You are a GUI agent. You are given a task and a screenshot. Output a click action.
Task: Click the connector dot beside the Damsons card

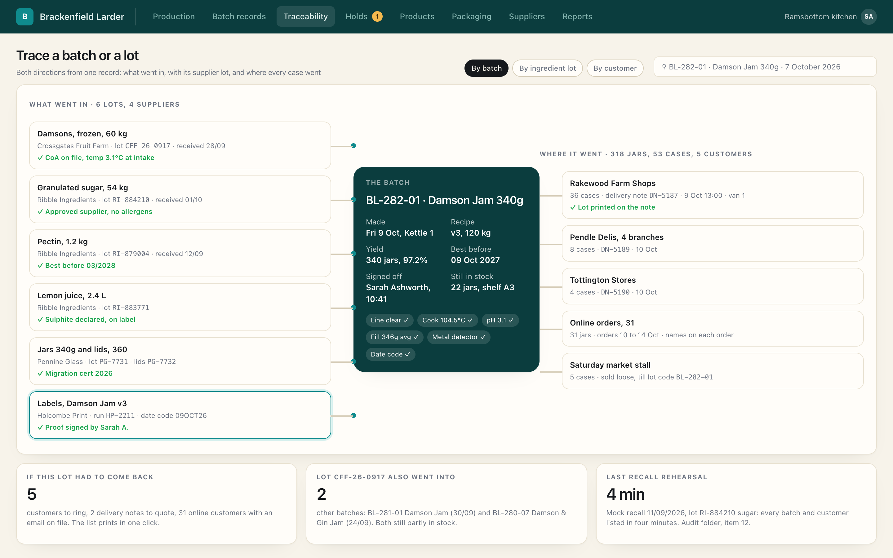click(353, 146)
